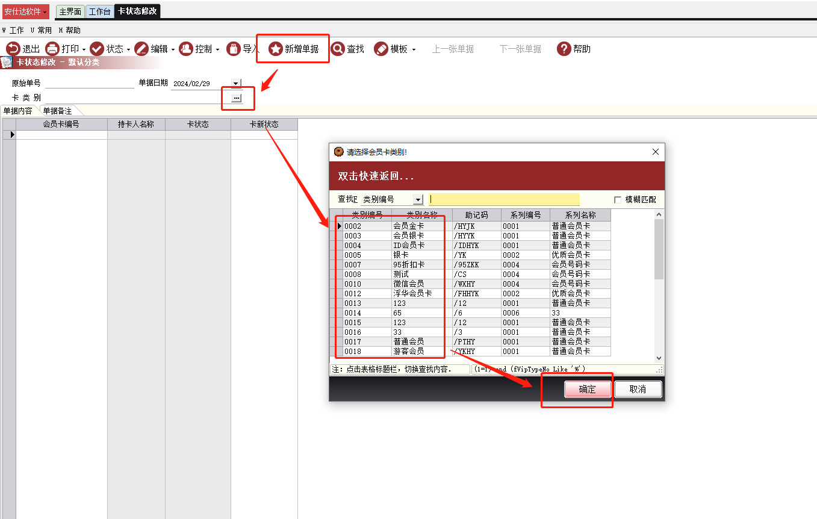Click the 类别编号 column header
Image resolution: width=817 pixels, height=519 pixels.
point(367,215)
